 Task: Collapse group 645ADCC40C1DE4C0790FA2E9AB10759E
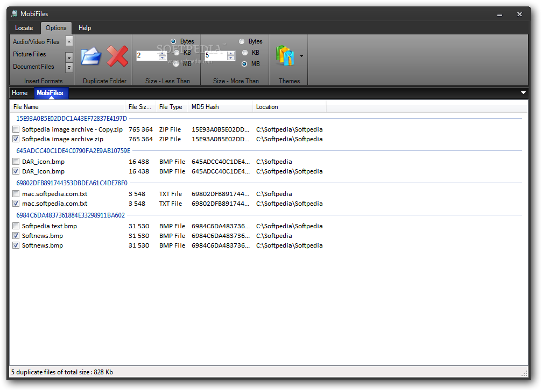click(x=73, y=151)
